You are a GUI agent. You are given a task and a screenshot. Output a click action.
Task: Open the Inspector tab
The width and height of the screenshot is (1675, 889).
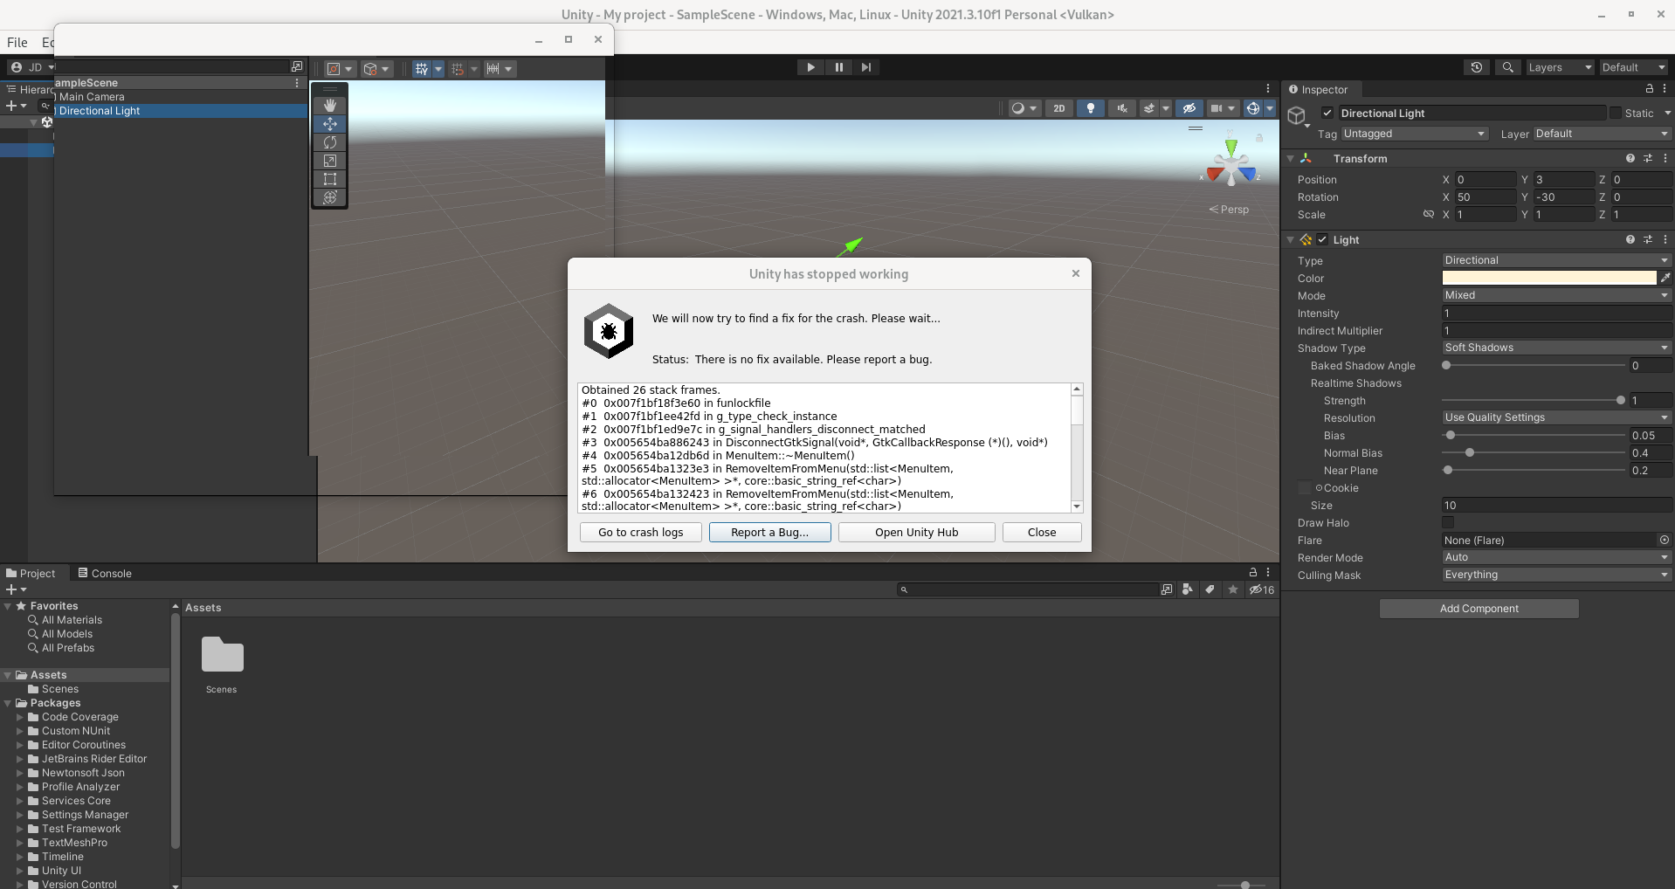point(1319,89)
